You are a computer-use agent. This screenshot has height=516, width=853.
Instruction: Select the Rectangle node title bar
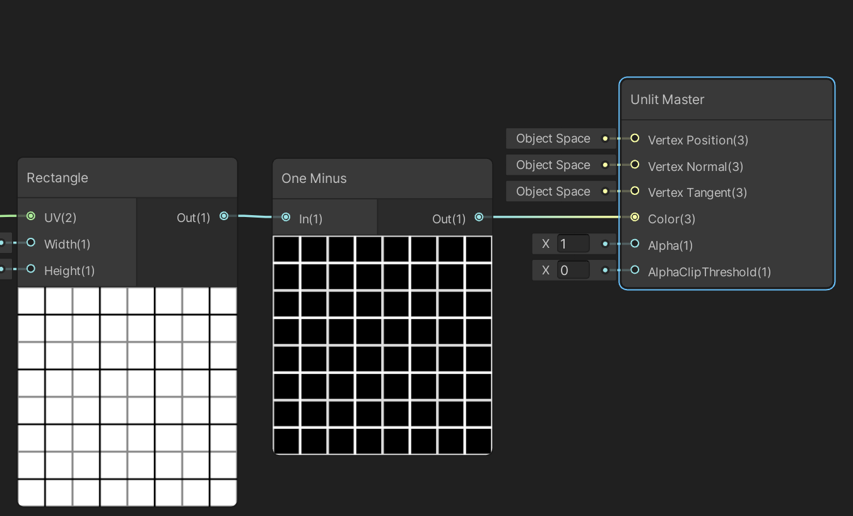[127, 178]
